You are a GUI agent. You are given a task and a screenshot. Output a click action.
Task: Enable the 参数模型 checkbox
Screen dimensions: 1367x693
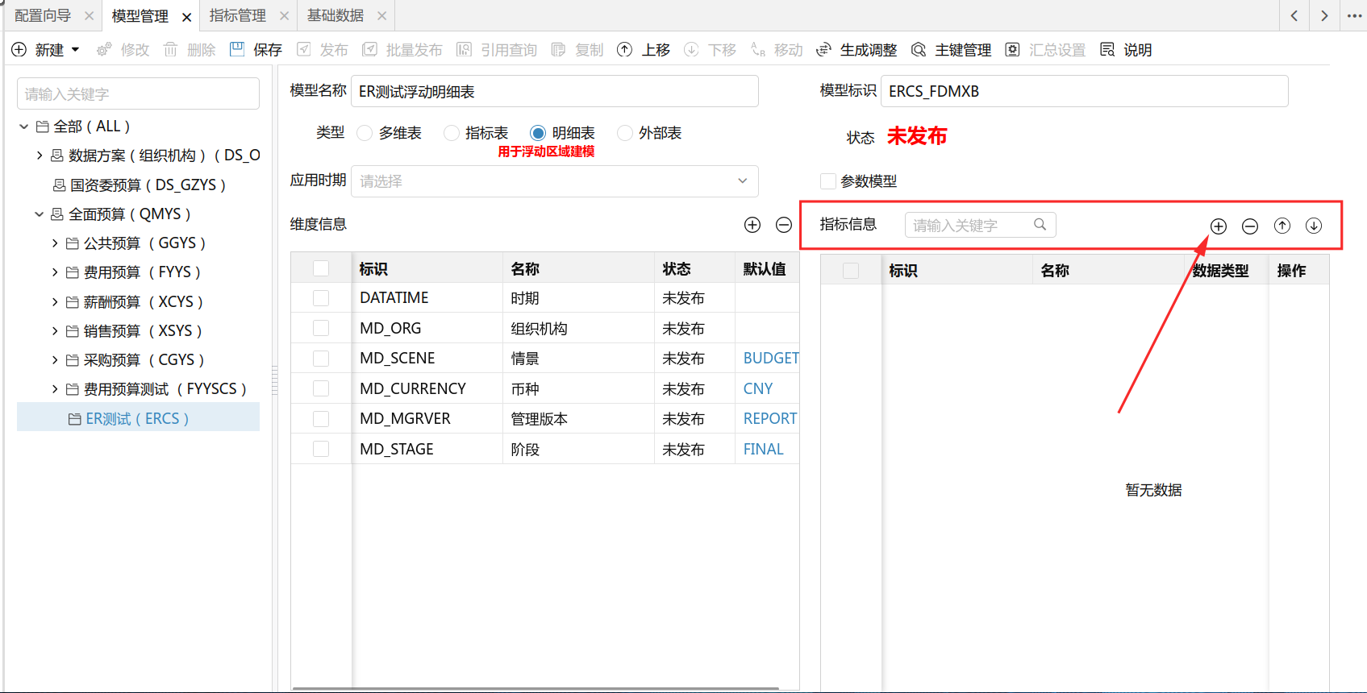pyautogui.click(x=827, y=181)
